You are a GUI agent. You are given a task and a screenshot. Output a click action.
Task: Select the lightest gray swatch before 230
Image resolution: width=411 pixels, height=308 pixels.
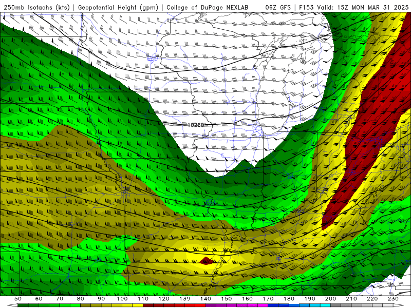pos(388,305)
